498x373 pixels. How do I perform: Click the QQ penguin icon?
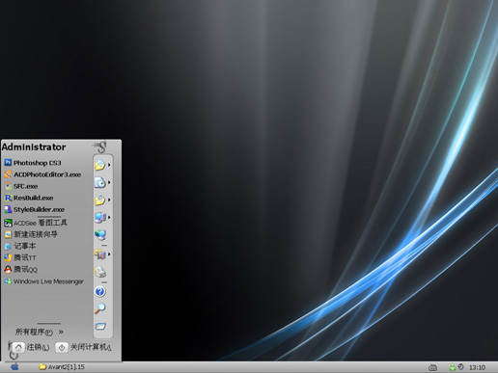click(8, 270)
